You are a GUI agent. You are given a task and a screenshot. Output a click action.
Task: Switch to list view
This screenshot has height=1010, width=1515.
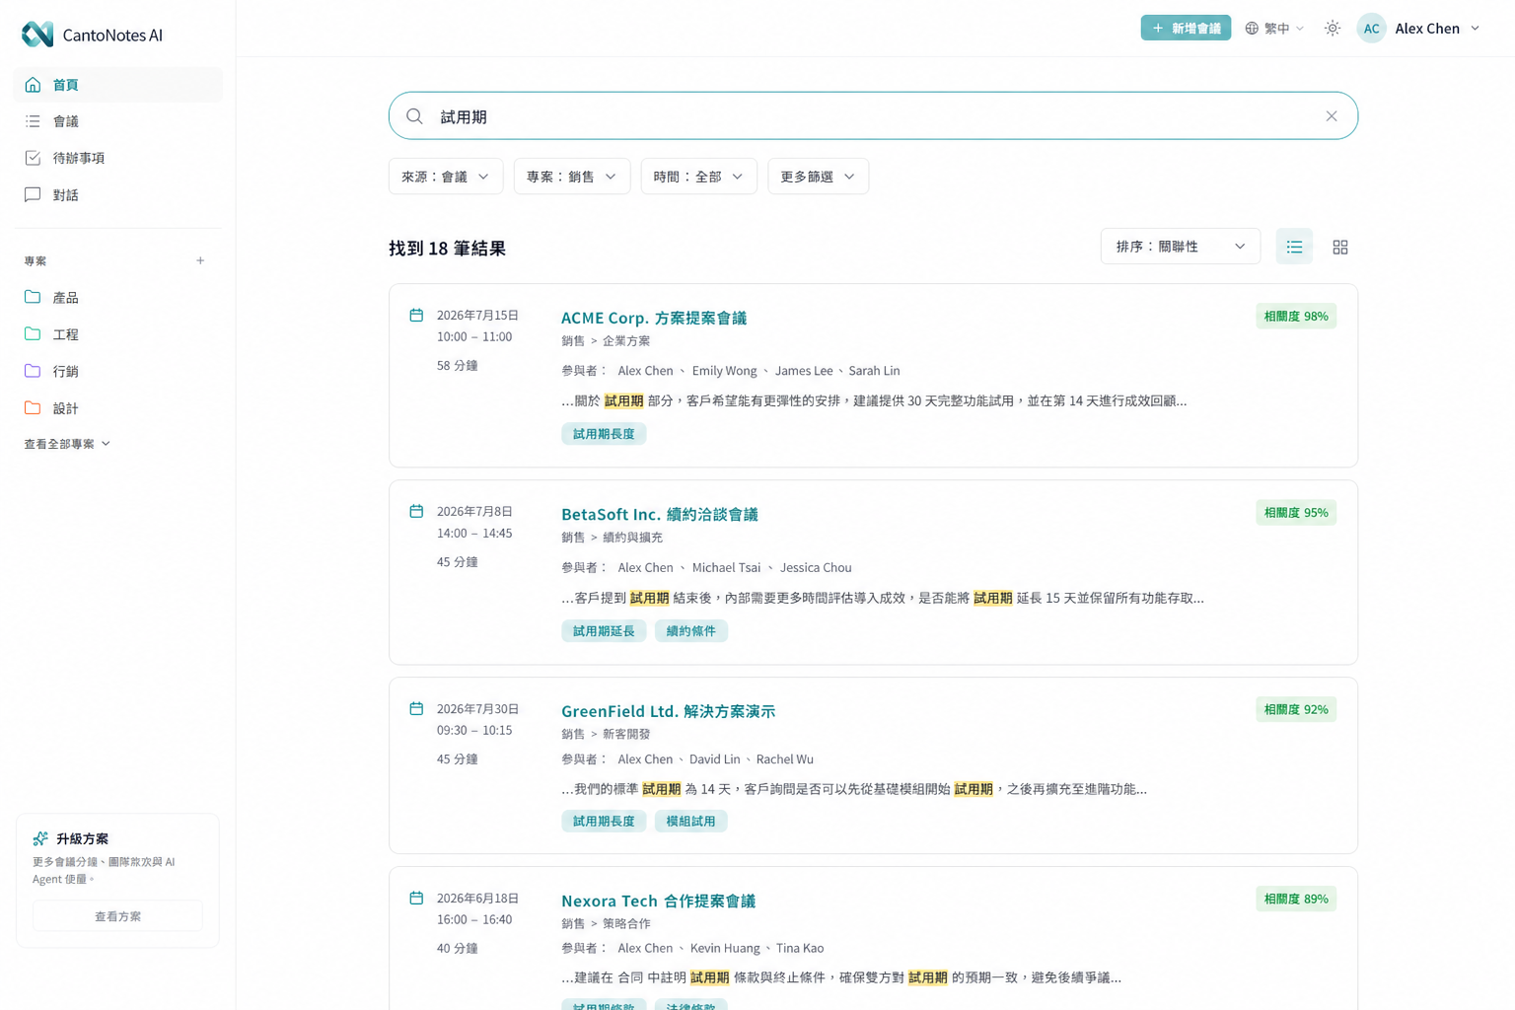tap(1294, 247)
